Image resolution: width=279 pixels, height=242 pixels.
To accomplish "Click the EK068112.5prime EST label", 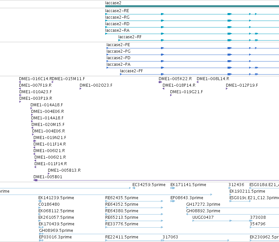I will click(56, 211).
